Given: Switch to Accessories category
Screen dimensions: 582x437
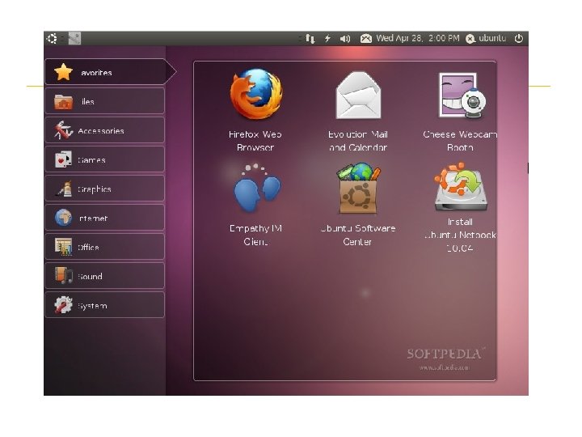Looking at the screenshot, I should pyautogui.click(x=104, y=130).
